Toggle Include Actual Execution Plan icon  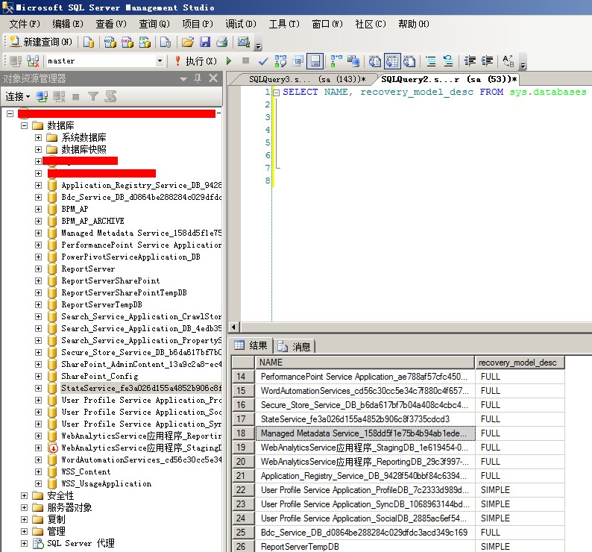336,61
